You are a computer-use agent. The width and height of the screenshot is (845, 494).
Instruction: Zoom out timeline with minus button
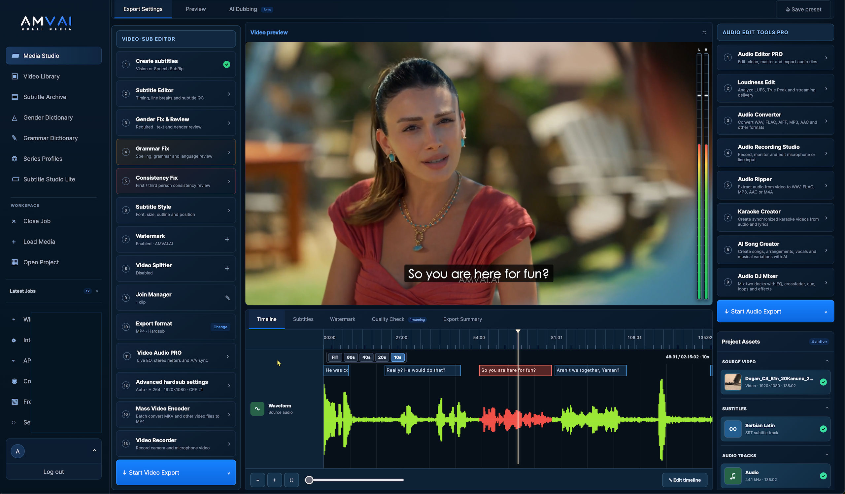(257, 480)
